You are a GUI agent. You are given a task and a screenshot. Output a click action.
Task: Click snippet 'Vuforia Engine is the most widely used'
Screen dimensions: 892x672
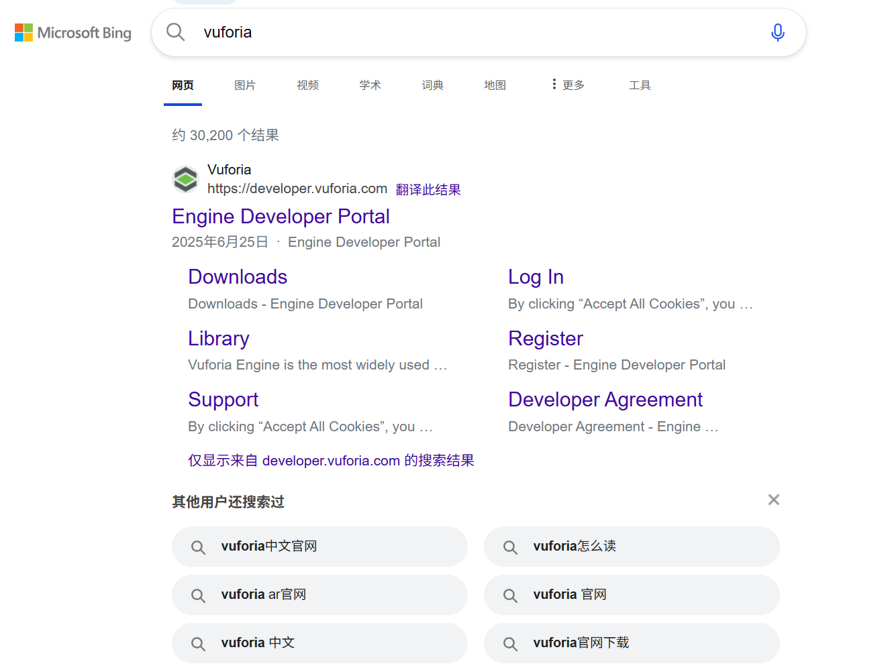point(309,365)
